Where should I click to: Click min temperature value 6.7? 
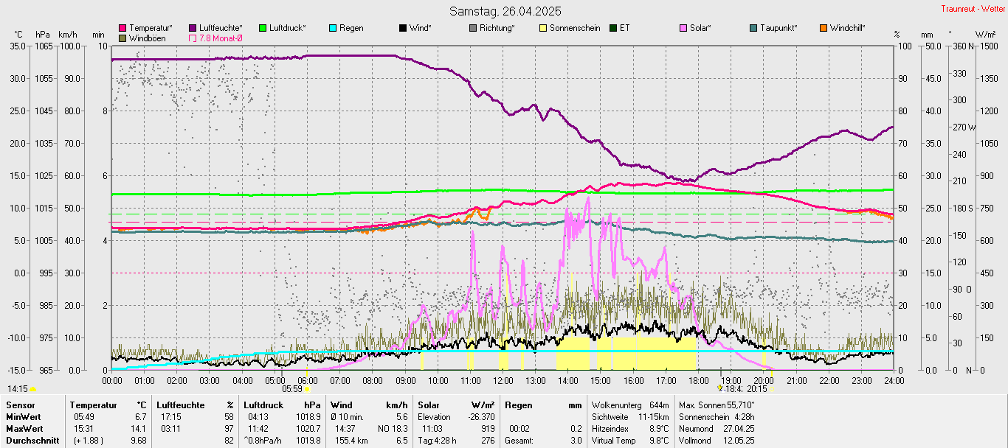[x=142, y=417]
